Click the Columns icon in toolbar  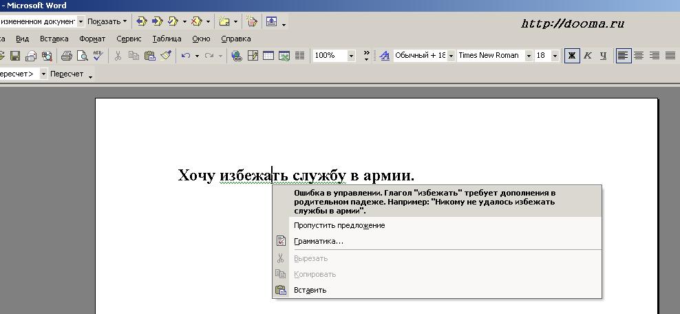[x=300, y=56]
